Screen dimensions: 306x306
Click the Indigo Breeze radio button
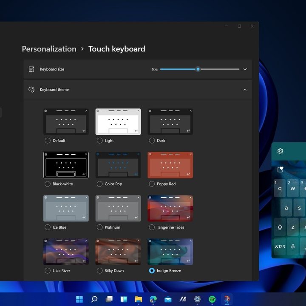click(152, 270)
